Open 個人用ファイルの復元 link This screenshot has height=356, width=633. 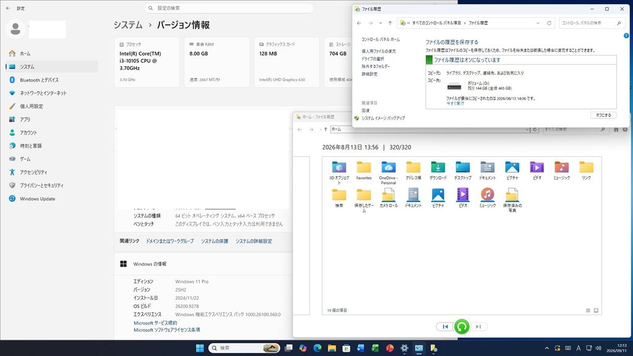click(x=378, y=51)
